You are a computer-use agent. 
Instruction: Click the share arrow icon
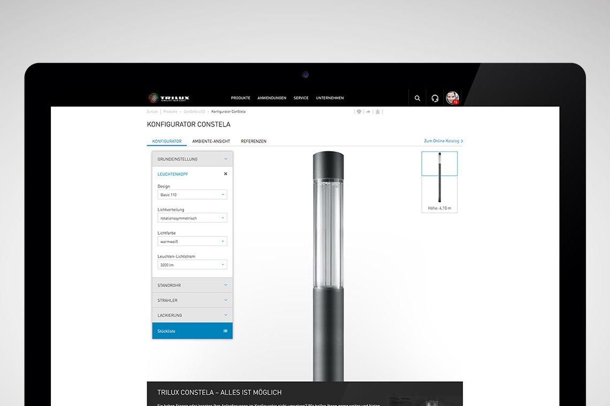[368, 112]
